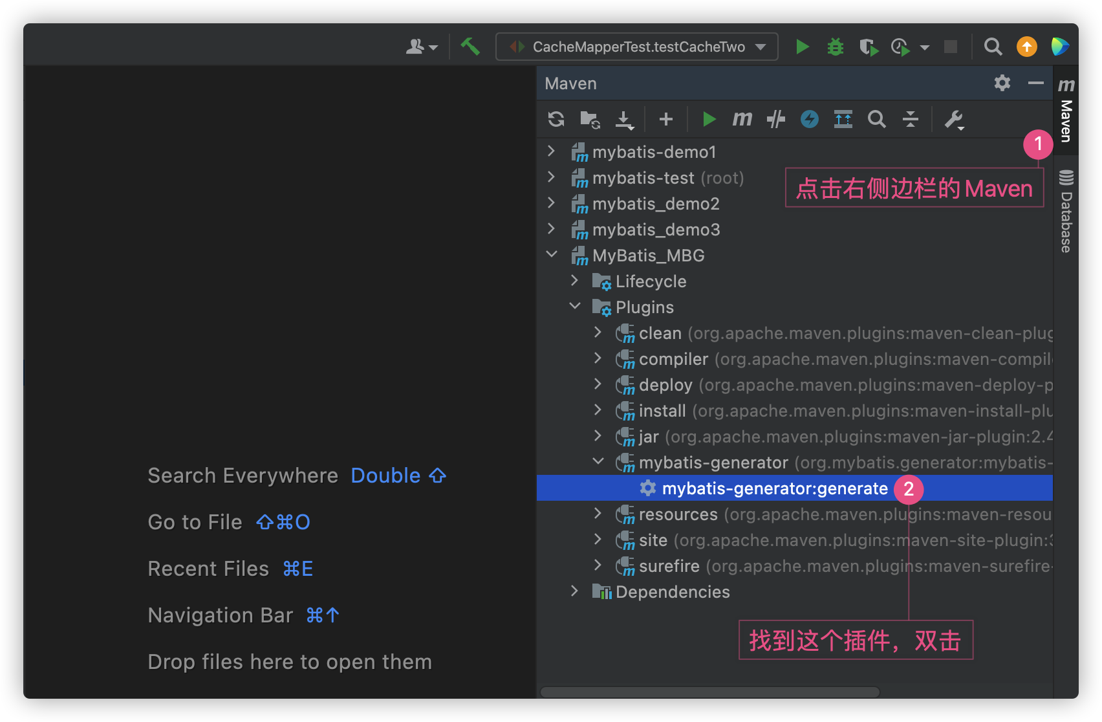The height and width of the screenshot is (722, 1102).
Task: Open Maven settings with the wrench icon
Action: pos(956,119)
